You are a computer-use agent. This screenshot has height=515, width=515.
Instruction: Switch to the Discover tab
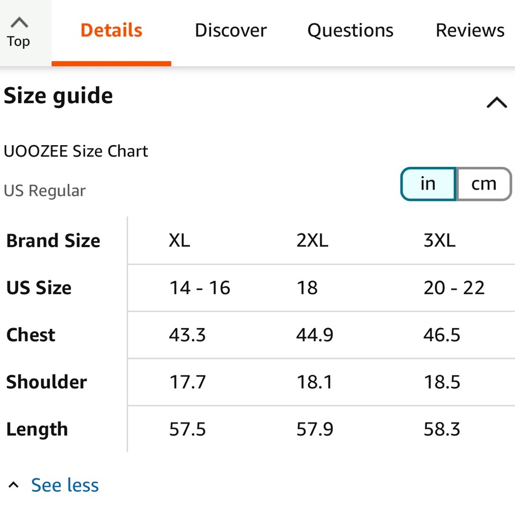(231, 30)
